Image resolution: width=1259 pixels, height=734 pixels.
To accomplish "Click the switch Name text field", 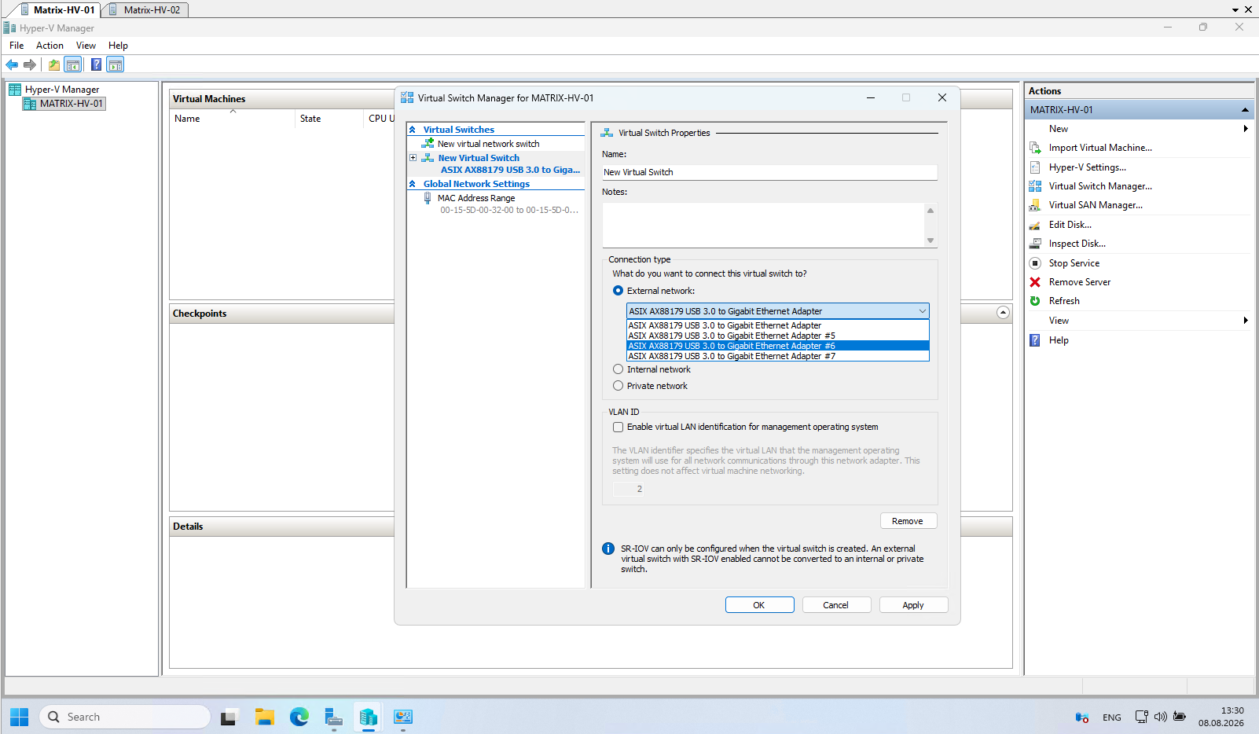I will point(769,172).
